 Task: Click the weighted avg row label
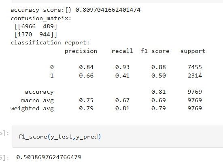pyautogui.click(x=32, y=109)
